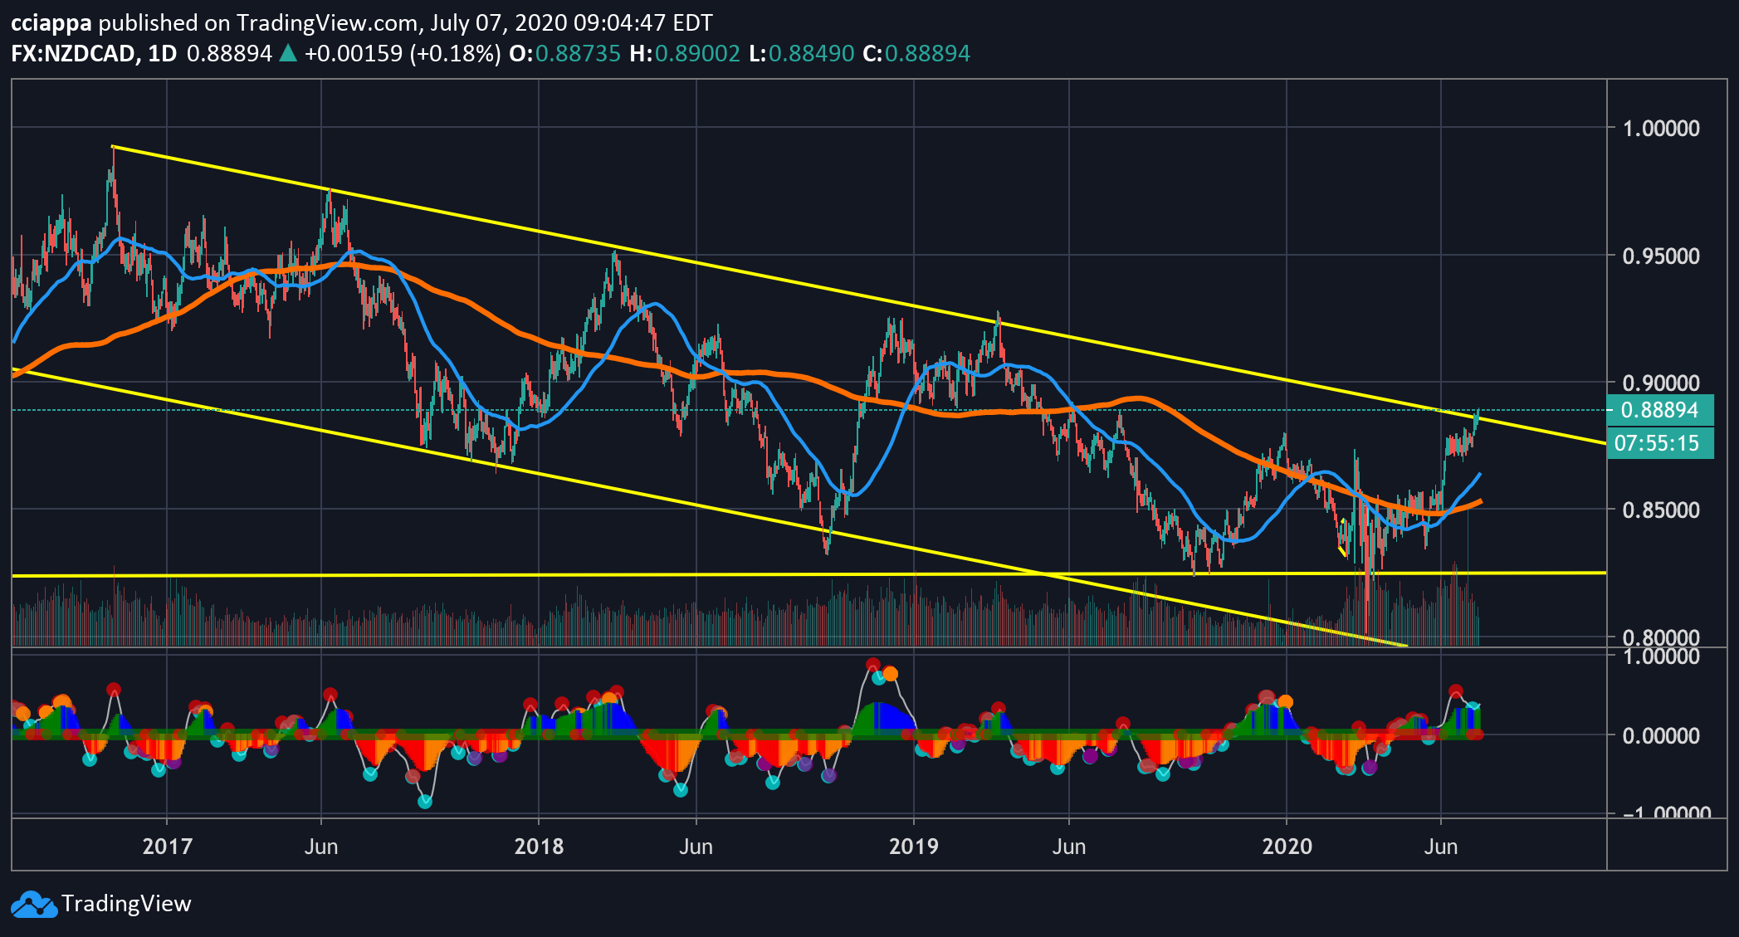Click the green up-triangle price change icon

click(x=287, y=54)
